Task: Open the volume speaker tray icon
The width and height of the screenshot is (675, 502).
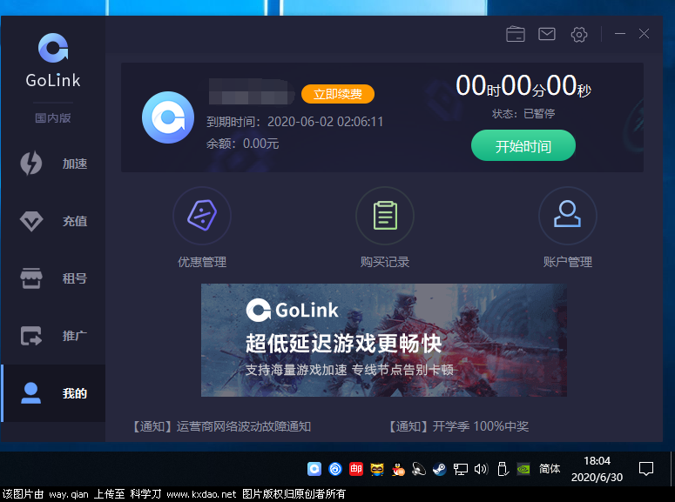Action: [x=482, y=468]
